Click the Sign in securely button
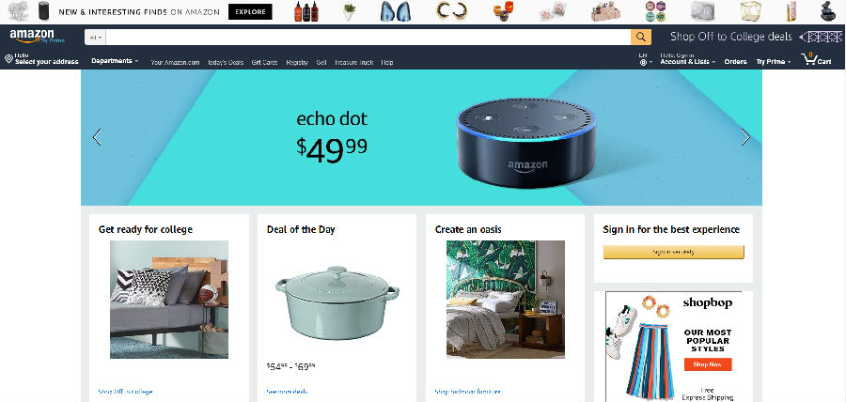Viewport: 846px width, 402px height. coord(673,252)
